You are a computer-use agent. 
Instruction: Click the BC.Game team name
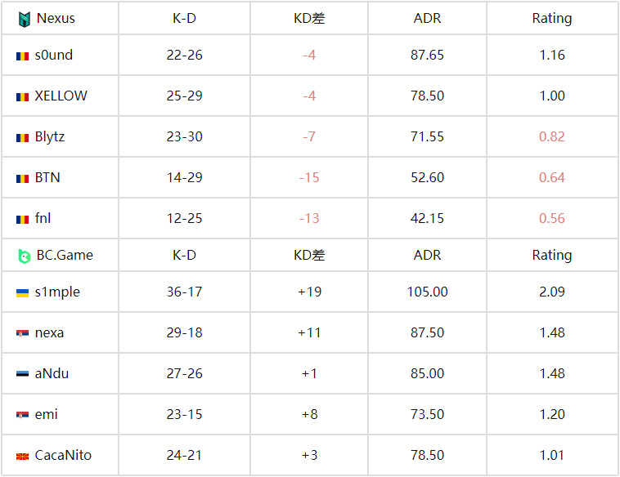[65, 255]
